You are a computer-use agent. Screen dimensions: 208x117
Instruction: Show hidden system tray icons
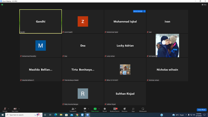coord(186,115)
